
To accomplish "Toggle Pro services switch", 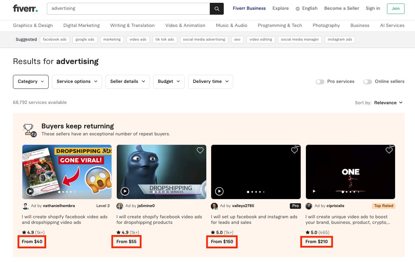I will pyautogui.click(x=320, y=82).
